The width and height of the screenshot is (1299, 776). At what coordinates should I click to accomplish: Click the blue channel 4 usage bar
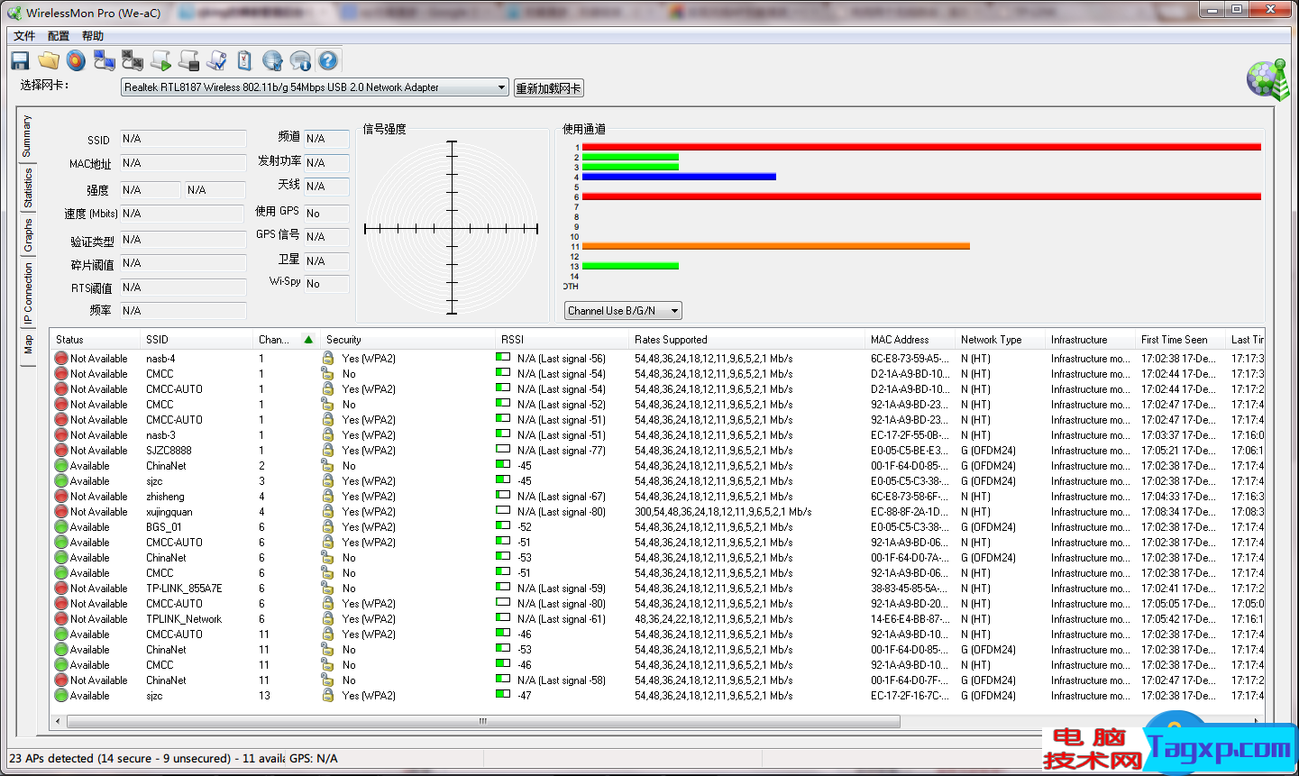pyautogui.click(x=679, y=177)
